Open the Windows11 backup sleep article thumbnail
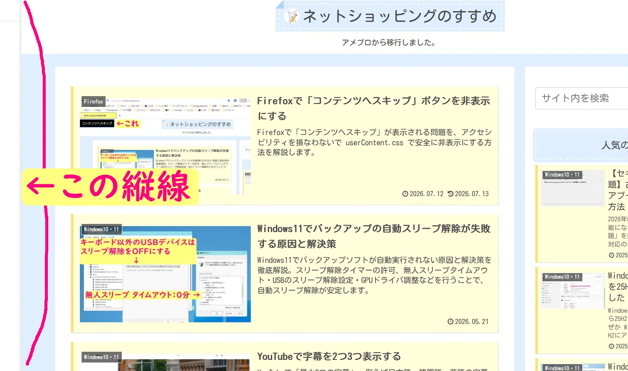628x371 pixels. click(x=165, y=274)
